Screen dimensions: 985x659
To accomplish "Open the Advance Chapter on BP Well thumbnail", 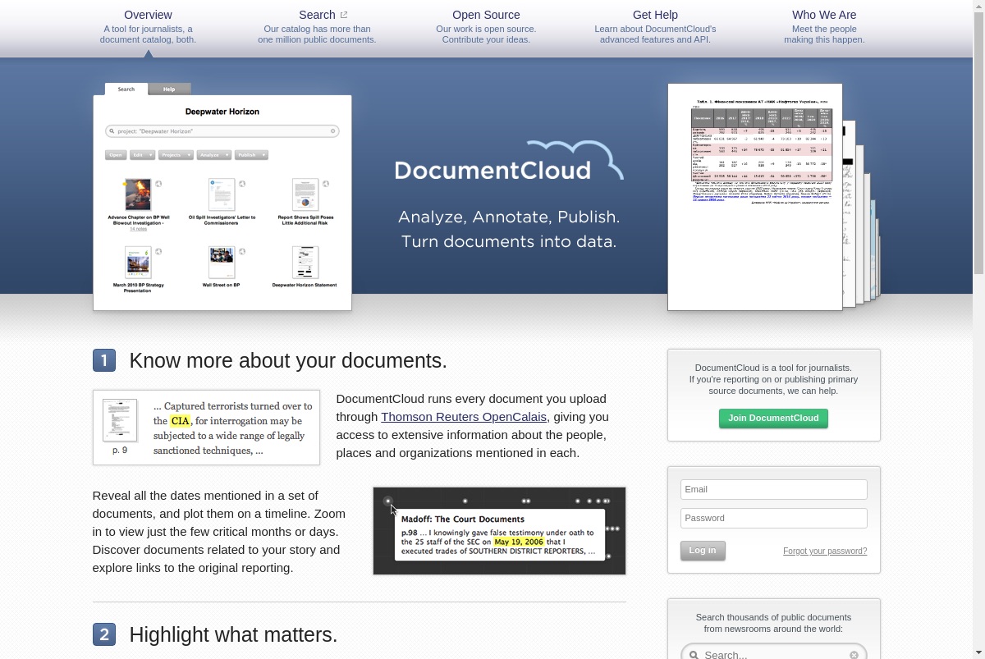I will pos(138,195).
